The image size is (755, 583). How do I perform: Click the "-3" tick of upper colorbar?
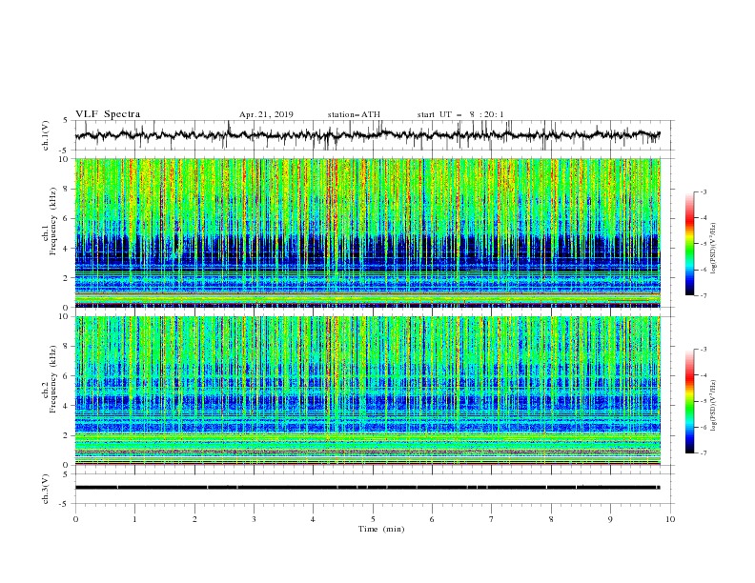[704, 191]
